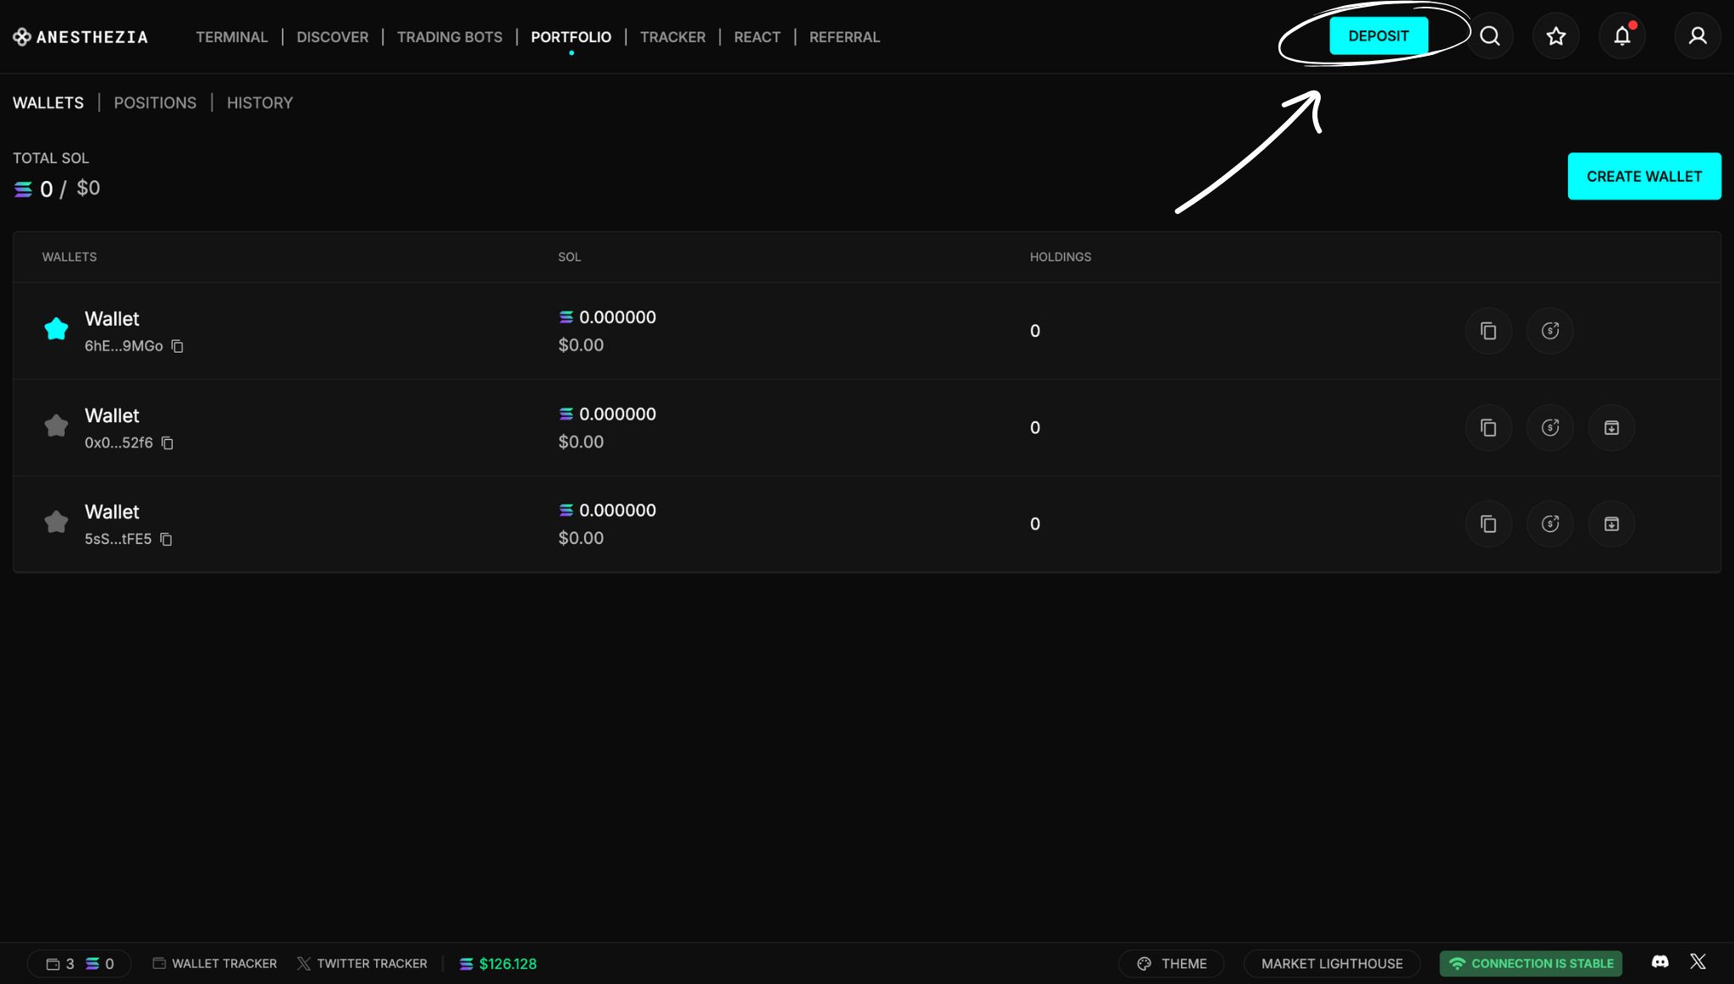Expand the wallet count selector in footer
This screenshot has height=984, width=1734.
point(79,964)
